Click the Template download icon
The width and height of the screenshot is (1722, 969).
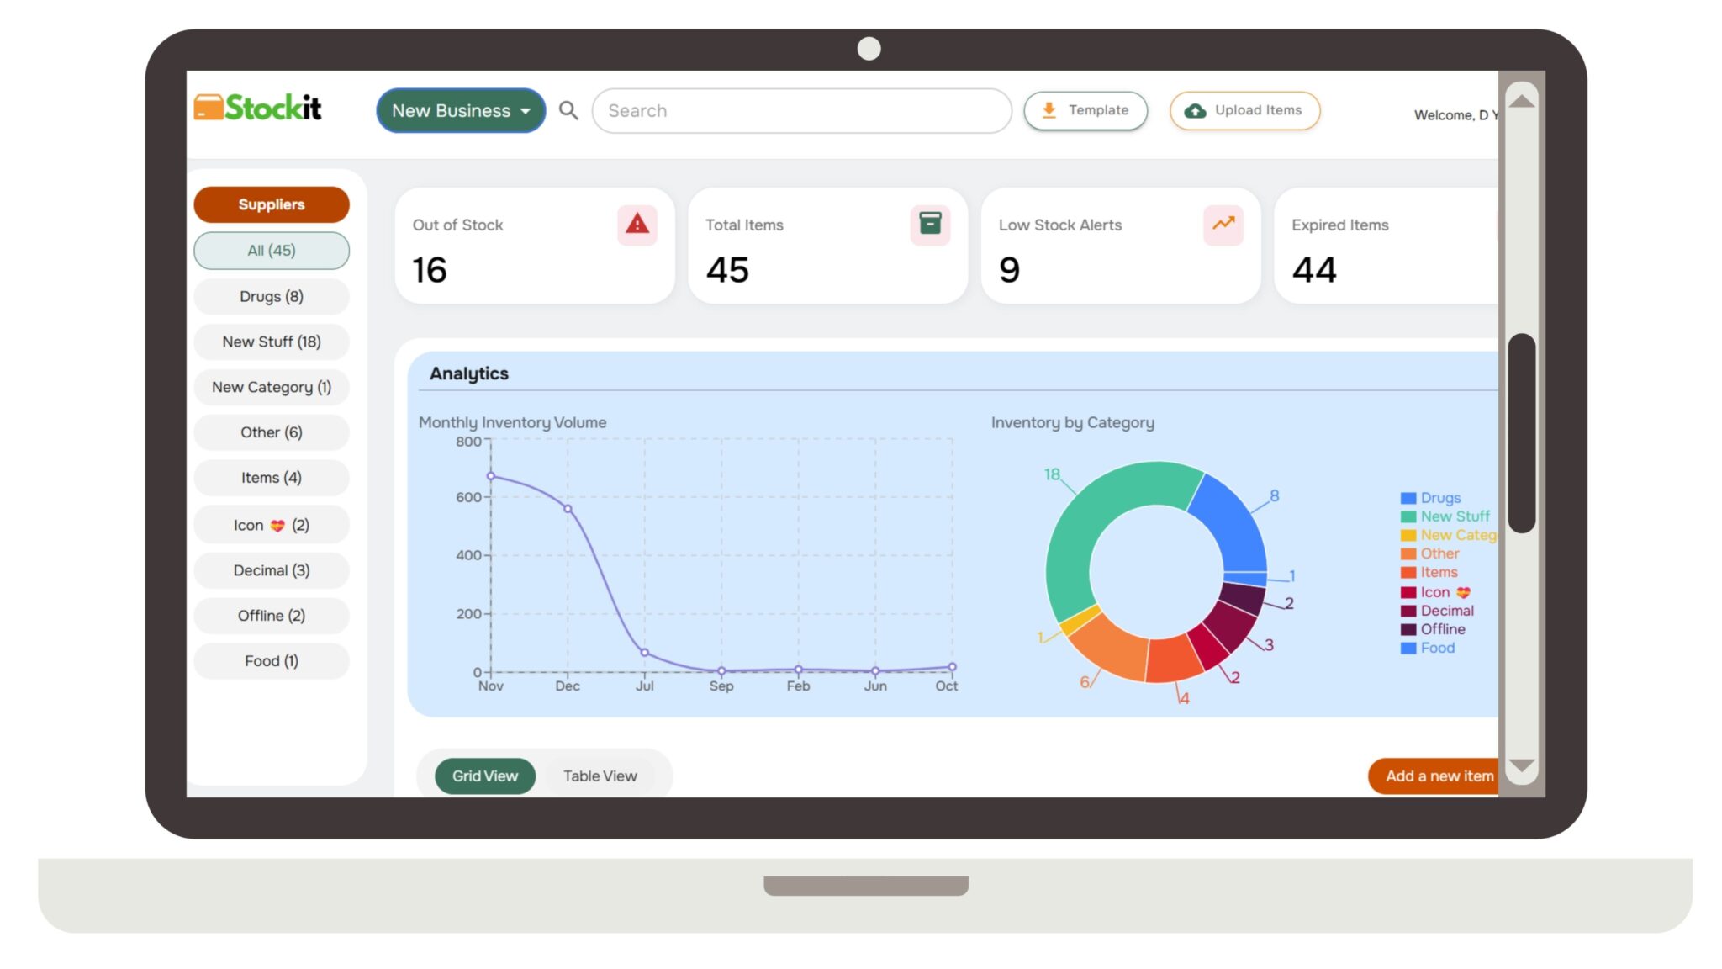1049,109
